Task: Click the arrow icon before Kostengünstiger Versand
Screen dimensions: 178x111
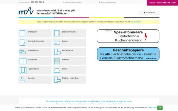Action: click(64, 2)
